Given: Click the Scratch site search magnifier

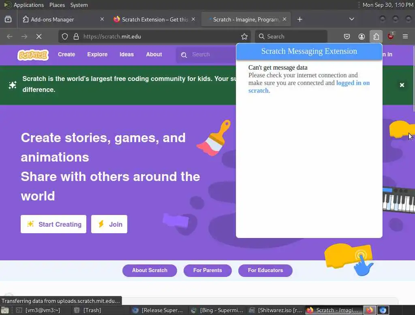Looking at the screenshot, I should tap(184, 55).
